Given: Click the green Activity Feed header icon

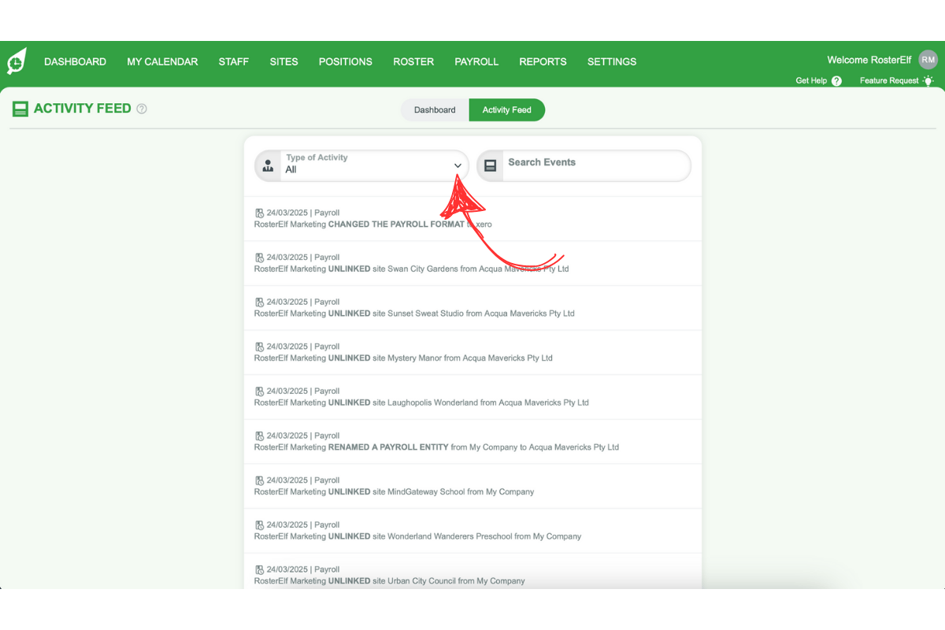Looking at the screenshot, I should (x=20, y=109).
